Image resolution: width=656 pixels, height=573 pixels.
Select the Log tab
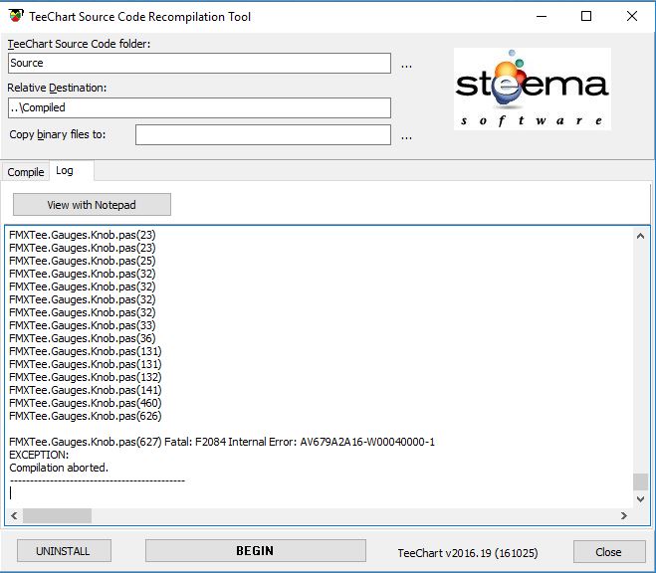coord(72,170)
